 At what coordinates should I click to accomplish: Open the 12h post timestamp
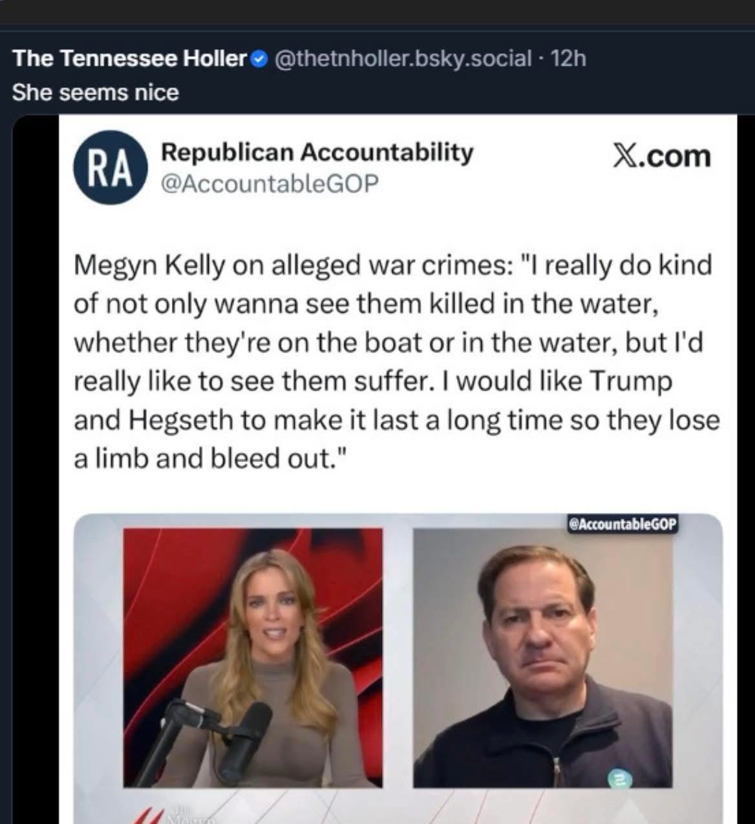[x=569, y=59]
